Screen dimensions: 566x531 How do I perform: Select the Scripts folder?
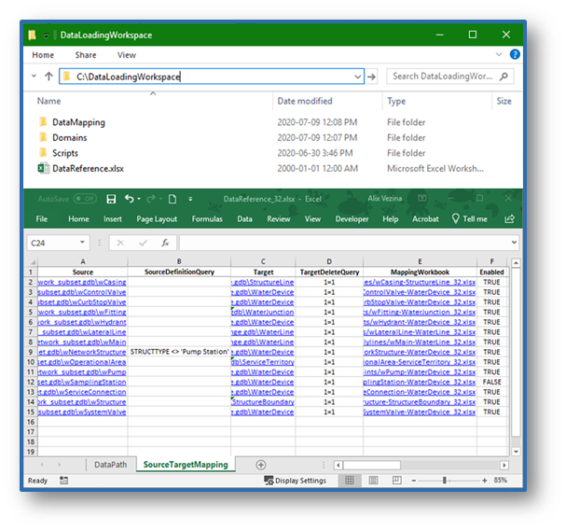[x=65, y=153]
